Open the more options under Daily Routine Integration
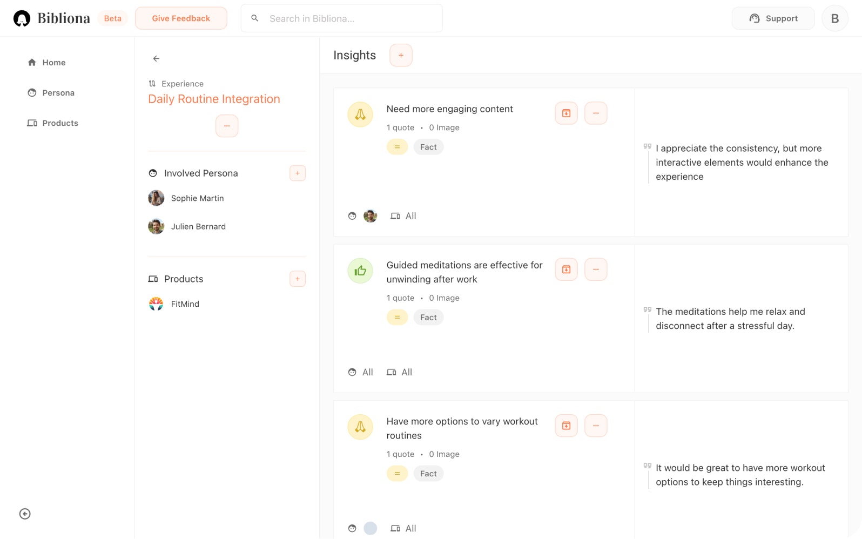 227,126
